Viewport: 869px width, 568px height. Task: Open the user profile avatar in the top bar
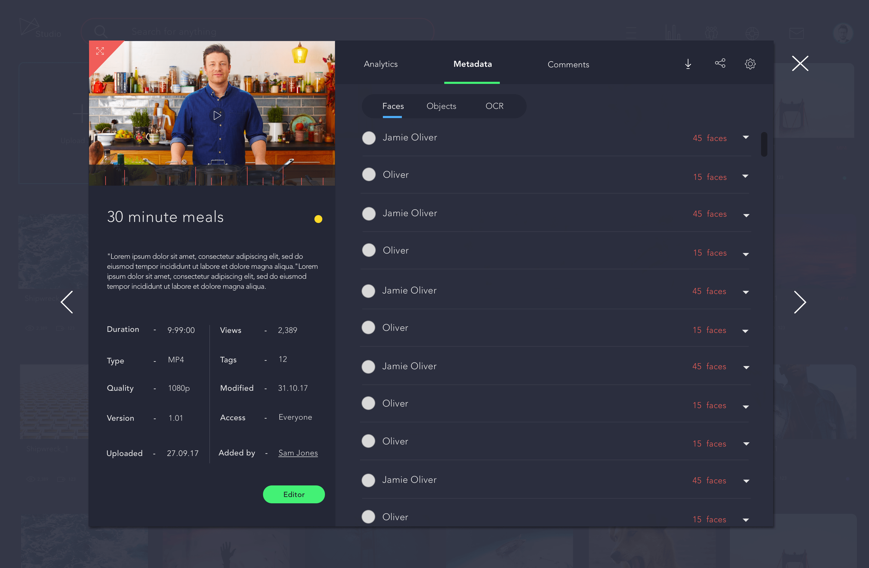843,33
